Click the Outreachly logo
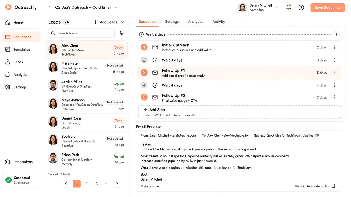This screenshot has height=197, width=351. tap(21, 7)
